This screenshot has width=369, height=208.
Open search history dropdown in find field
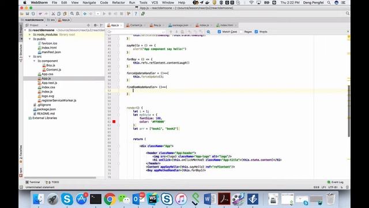pos(110,32)
